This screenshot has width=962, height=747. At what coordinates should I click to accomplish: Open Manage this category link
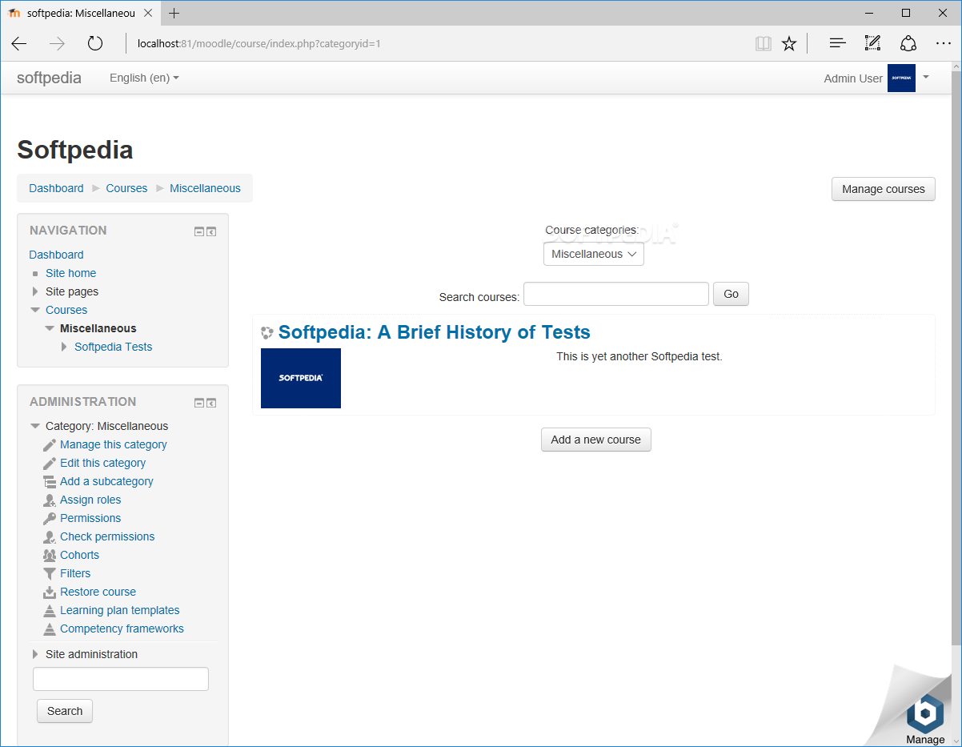click(x=114, y=444)
